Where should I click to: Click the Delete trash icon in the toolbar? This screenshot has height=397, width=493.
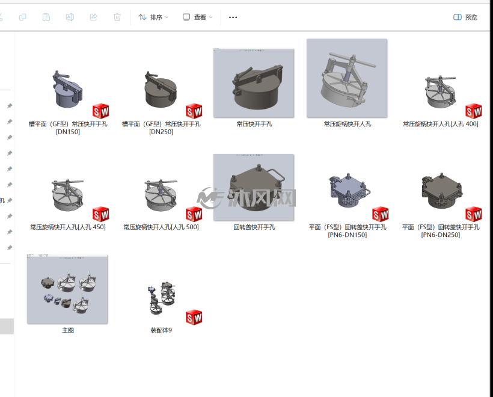(x=117, y=17)
